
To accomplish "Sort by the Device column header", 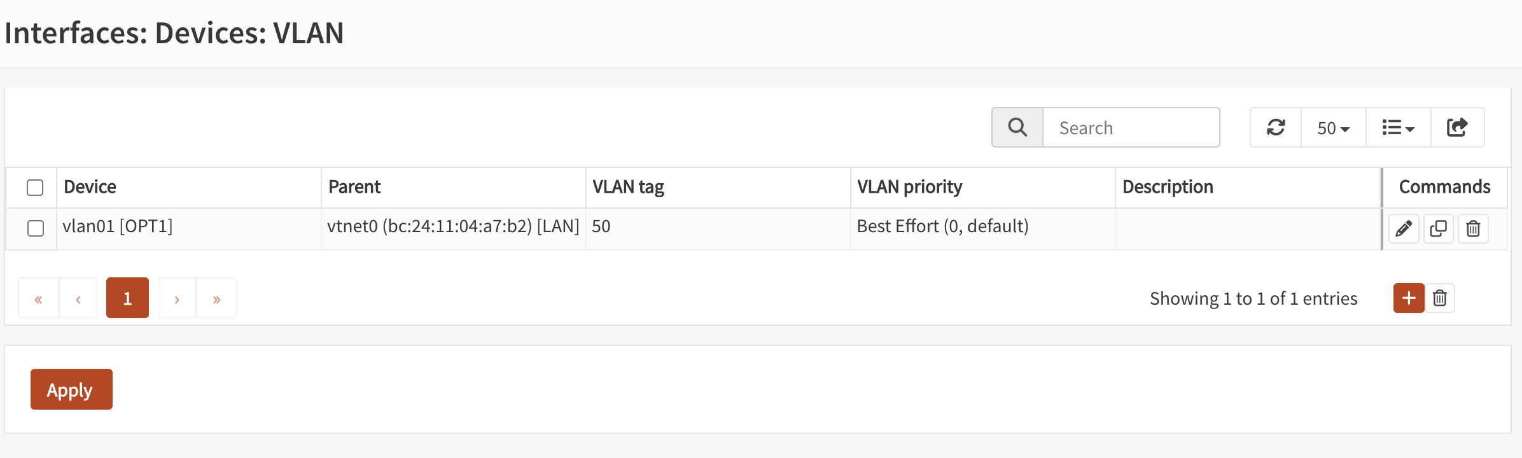I will pos(90,187).
